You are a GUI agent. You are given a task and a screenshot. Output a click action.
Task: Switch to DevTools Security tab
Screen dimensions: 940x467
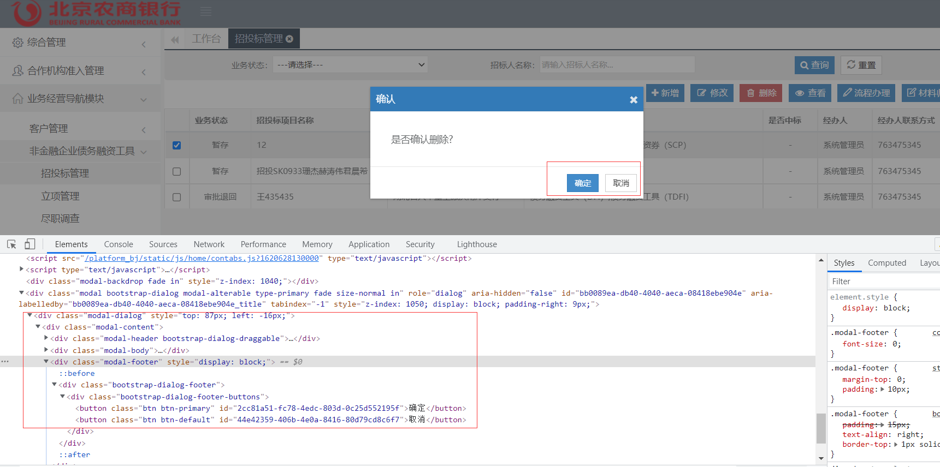point(420,244)
